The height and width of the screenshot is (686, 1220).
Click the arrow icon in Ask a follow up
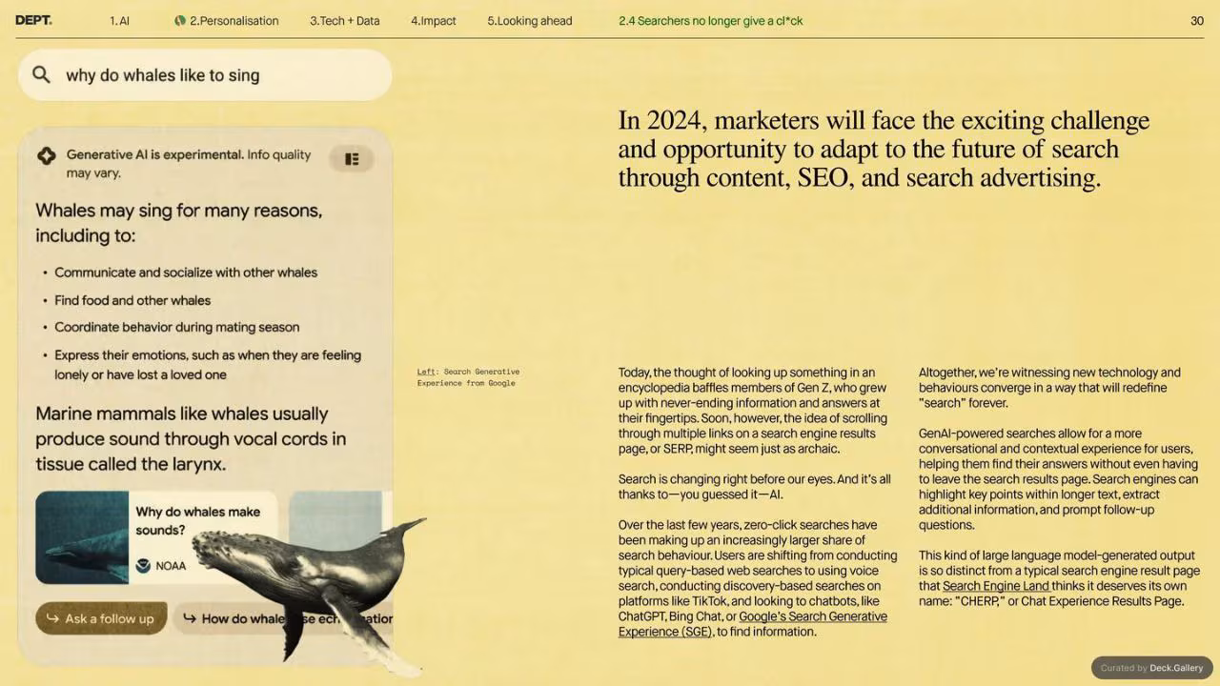point(52,618)
